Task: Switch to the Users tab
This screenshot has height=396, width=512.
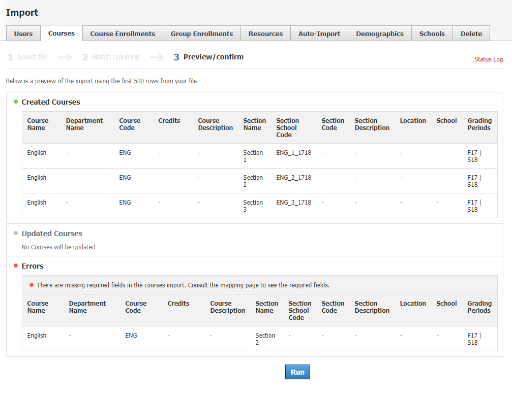Action: point(23,34)
